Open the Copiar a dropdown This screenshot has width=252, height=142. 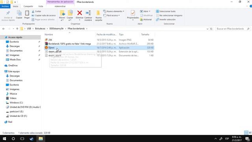(x=70, y=16)
